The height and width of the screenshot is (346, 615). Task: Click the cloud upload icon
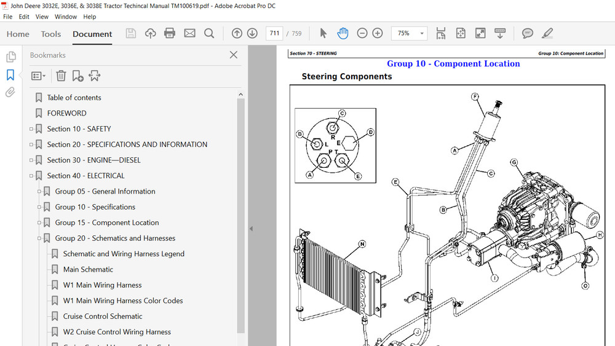pyautogui.click(x=150, y=33)
